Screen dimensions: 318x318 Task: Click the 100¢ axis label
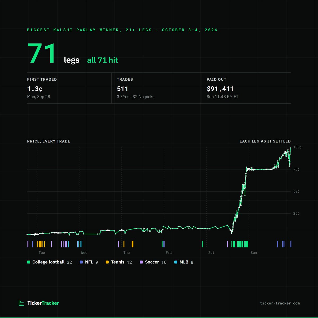(x=297, y=147)
